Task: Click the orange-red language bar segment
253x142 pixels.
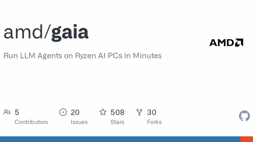Action: tap(247, 139)
